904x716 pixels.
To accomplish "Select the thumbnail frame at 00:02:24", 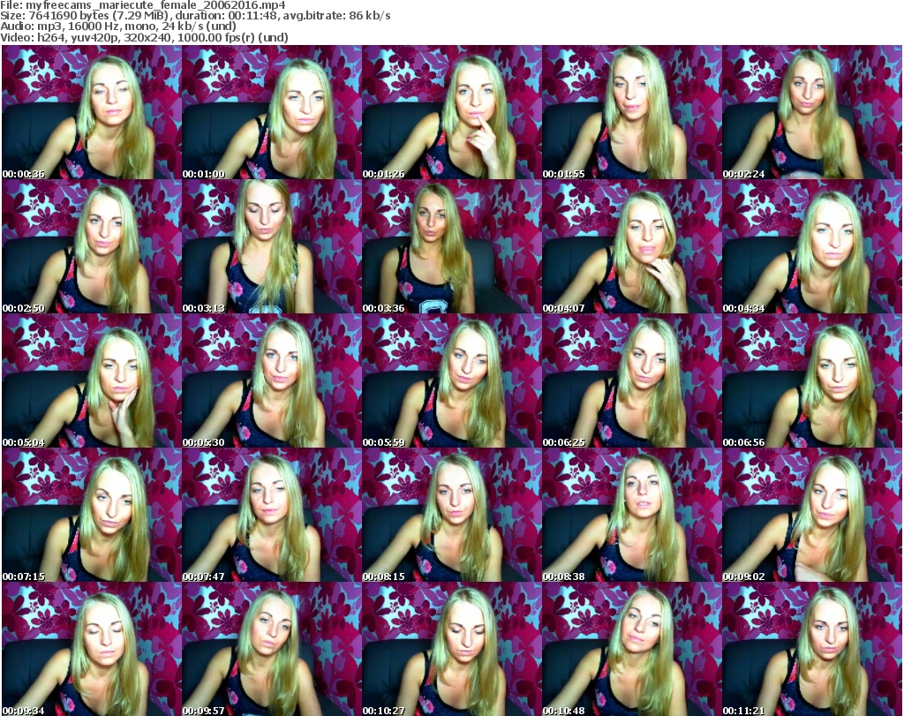I will pos(812,112).
